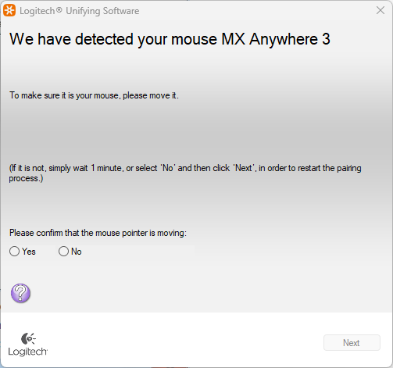393x368 pixels.
Task: Click "MX Anywhere 3" in the heading
Action: pyautogui.click(x=276, y=39)
